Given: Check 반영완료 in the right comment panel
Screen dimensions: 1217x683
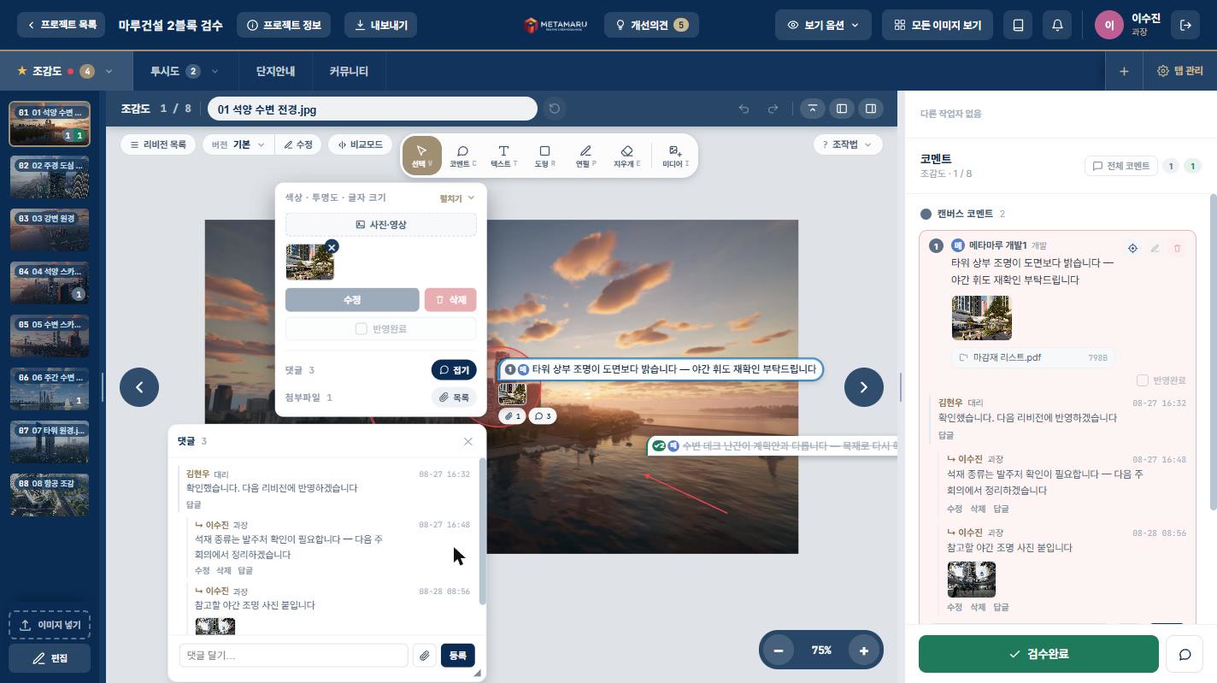Looking at the screenshot, I should point(1143,380).
